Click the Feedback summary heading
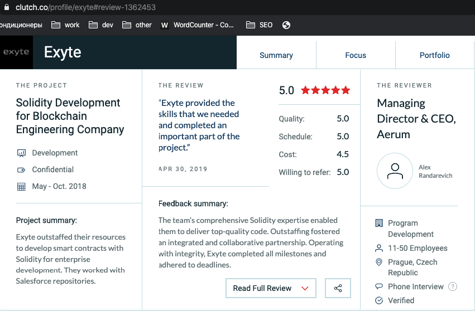 [x=193, y=203]
